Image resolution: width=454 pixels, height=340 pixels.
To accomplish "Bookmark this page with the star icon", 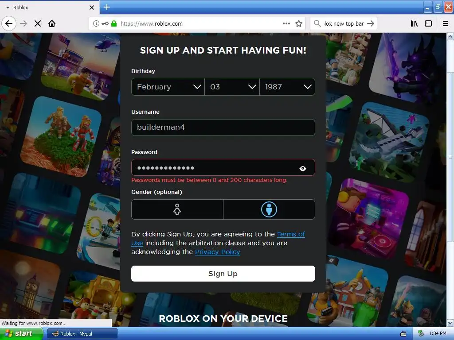I will [x=299, y=23].
